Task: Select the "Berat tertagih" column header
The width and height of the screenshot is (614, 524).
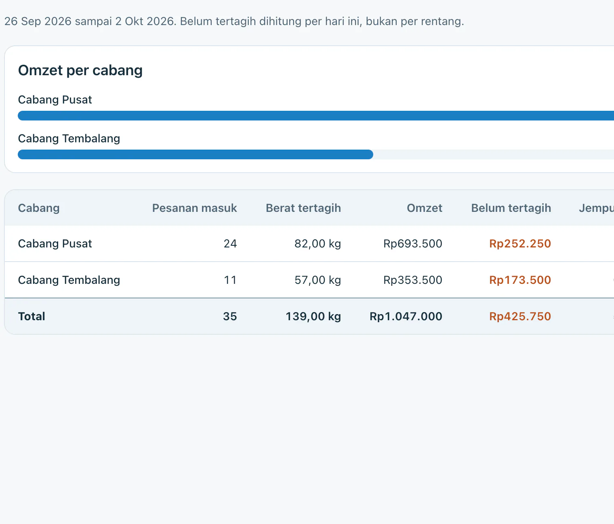Action: click(x=303, y=208)
